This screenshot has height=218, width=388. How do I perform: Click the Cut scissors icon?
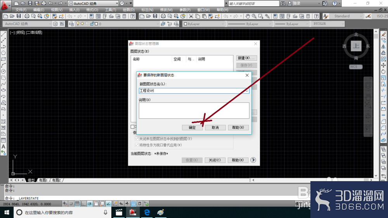[x=191, y=16]
